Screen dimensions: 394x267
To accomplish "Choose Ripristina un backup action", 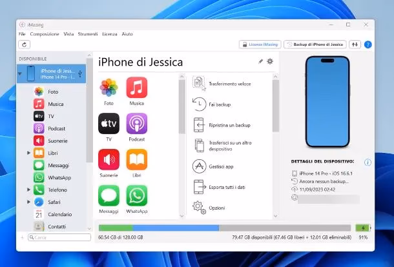I will 222,125.
